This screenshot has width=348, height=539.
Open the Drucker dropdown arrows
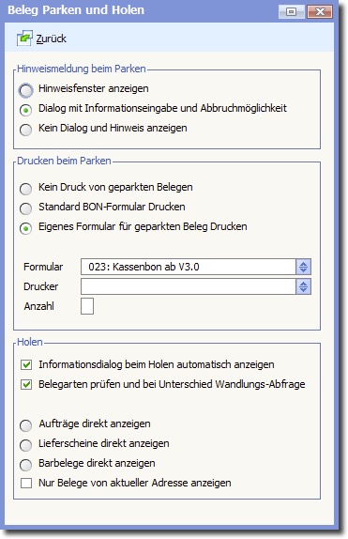click(x=303, y=286)
